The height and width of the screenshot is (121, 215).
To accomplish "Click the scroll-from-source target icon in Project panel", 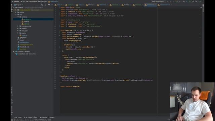I will 42,5.
